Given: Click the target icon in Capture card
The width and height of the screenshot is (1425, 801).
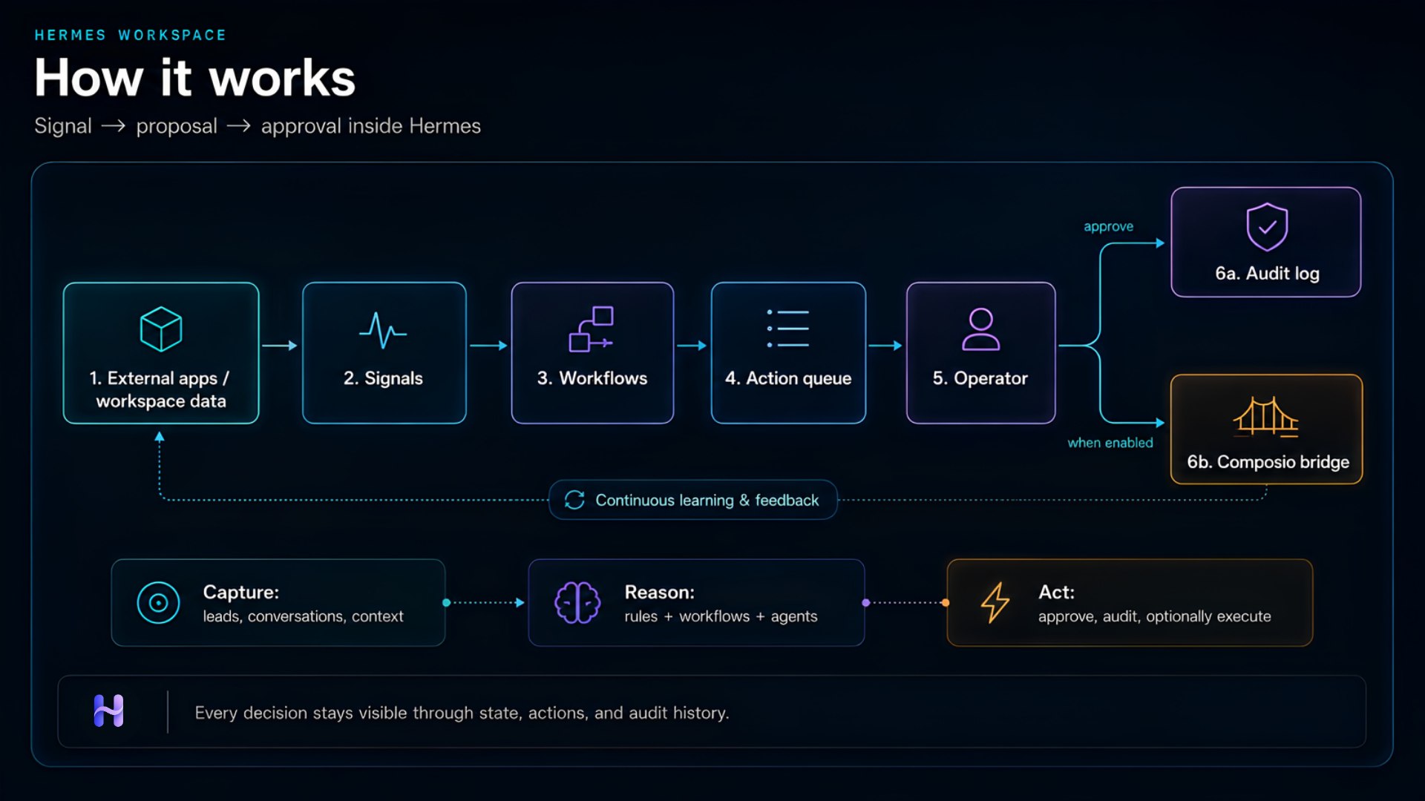Looking at the screenshot, I should pos(158,602).
